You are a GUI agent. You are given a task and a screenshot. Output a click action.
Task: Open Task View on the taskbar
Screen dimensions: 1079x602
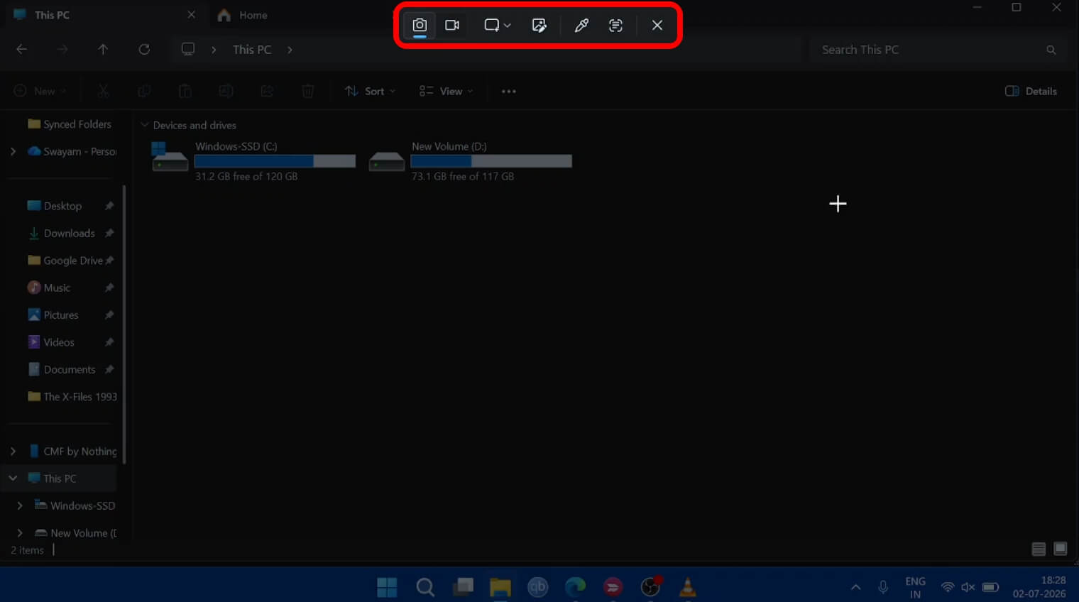tap(464, 587)
